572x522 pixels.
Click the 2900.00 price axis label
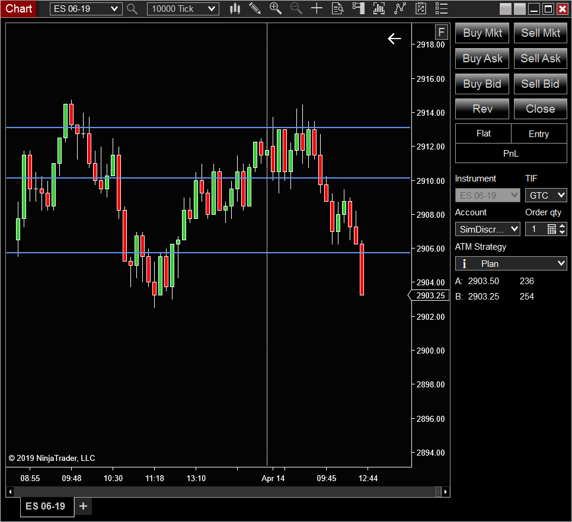pyautogui.click(x=430, y=351)
